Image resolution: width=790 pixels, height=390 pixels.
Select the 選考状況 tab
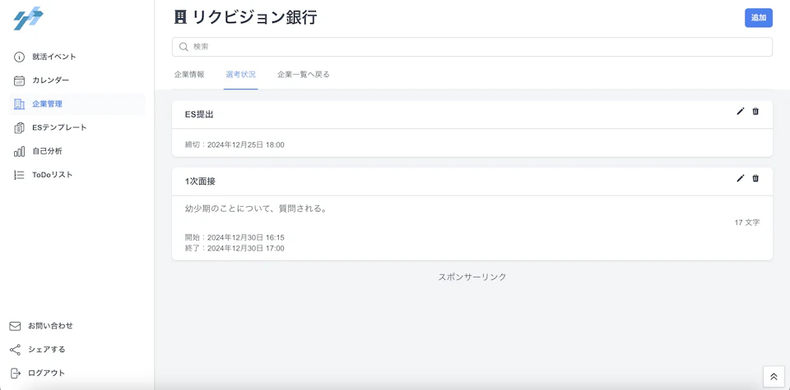[x=241, y=75]
